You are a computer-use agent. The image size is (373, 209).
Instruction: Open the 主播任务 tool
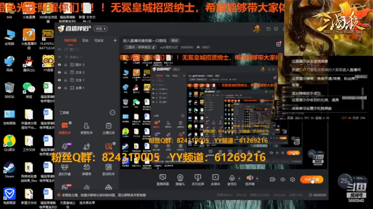tap(109, 128)
